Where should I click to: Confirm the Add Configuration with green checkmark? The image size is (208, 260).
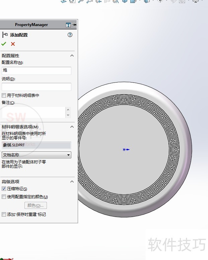pyautogui.click(x=4, y=44)
